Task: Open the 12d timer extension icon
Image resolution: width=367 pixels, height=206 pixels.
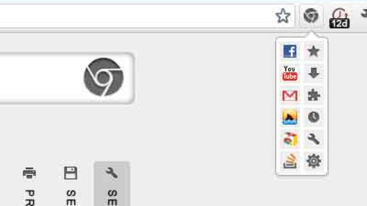Action: point(339,18)
